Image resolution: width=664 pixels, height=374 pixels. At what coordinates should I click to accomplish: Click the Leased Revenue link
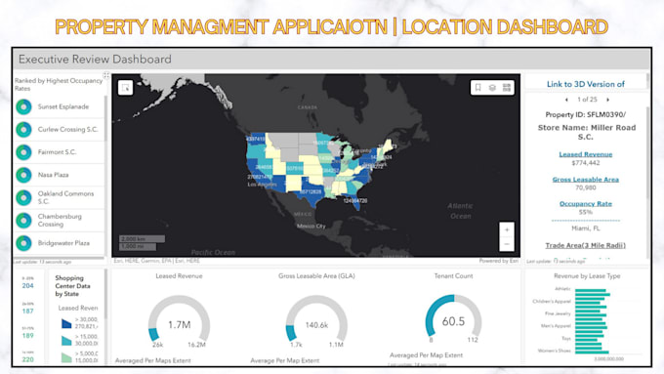[x=586, y=154]
